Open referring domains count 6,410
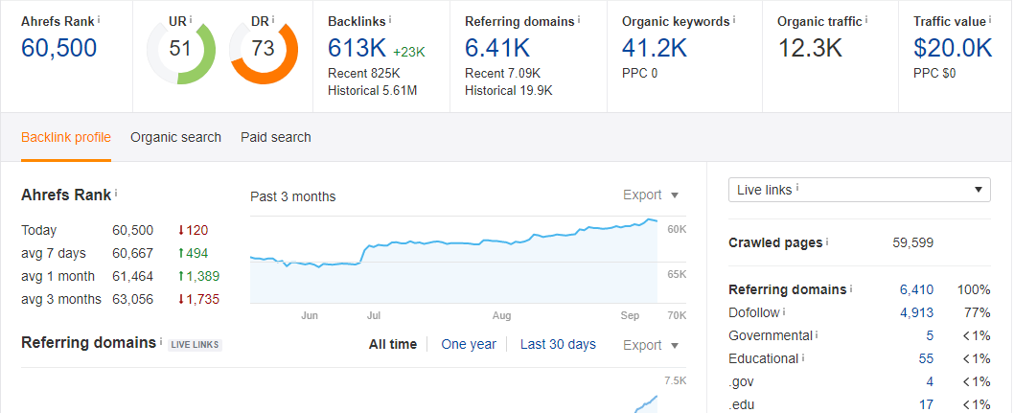This screenshot has height=413, width=1014. click(916, 289)
